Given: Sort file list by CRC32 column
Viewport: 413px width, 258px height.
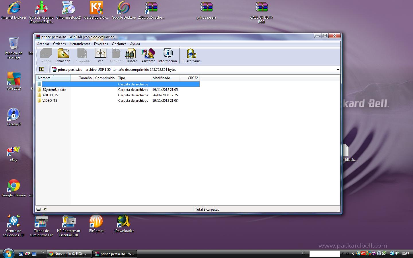Looking at the screenshot, I should [x=189, y=78].
